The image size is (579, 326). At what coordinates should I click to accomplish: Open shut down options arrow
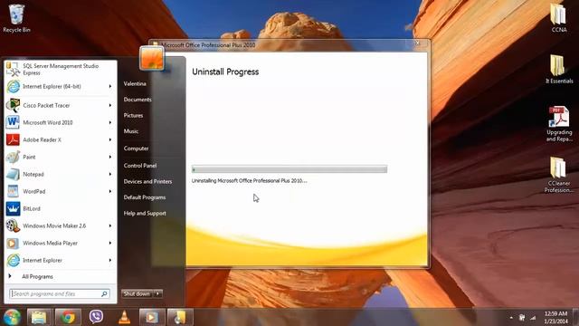pos(157,293)
